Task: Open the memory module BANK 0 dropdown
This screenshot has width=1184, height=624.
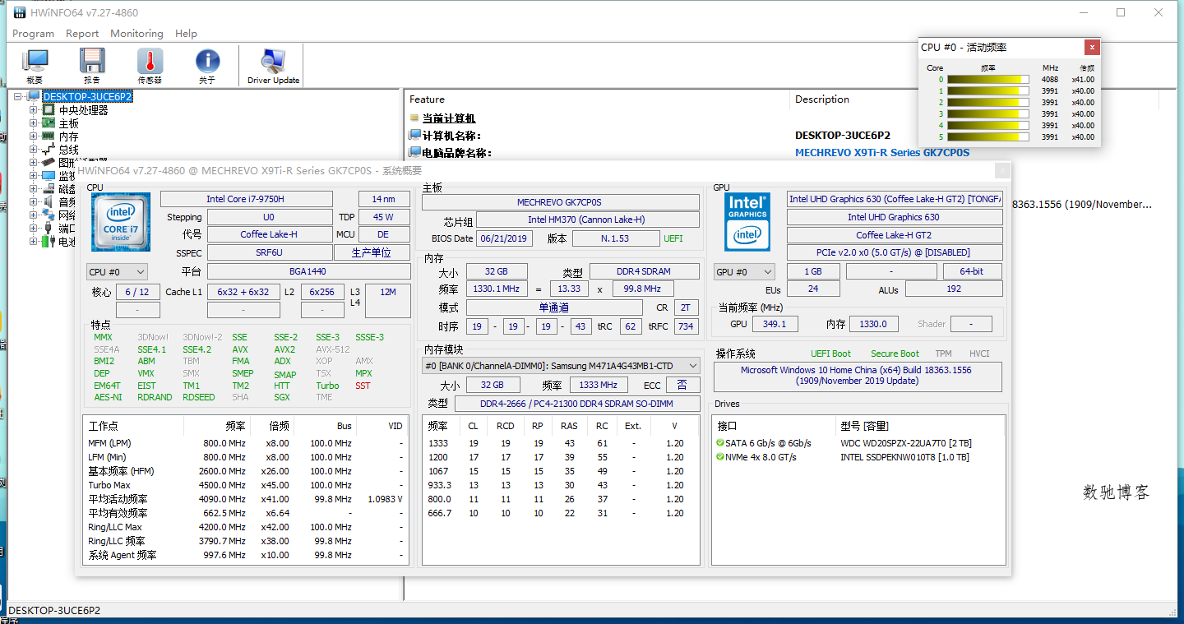Action: pos(561,366)
